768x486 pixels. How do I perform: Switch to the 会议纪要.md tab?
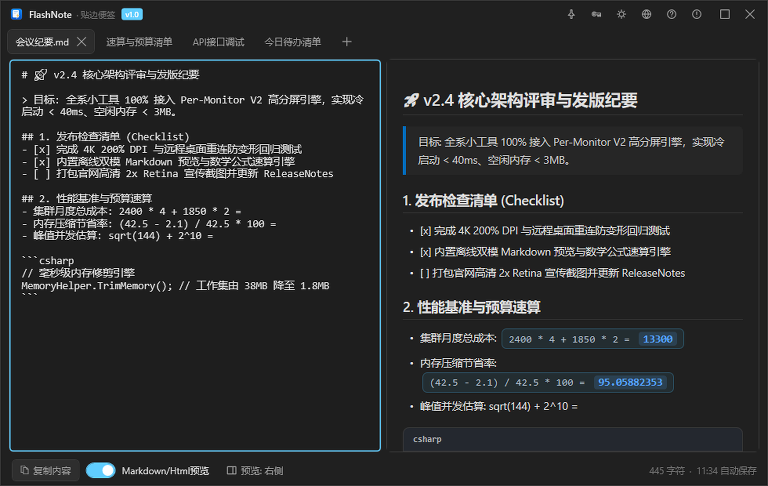point(42,42)
